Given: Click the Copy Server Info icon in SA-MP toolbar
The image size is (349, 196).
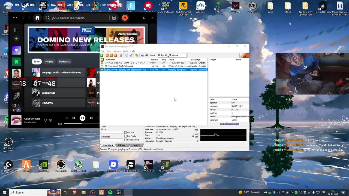Looking at the screenshot, I should [x=127, y=55].
